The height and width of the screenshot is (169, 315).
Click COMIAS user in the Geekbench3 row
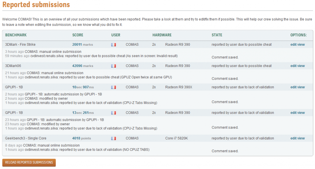tap(132, 138)
